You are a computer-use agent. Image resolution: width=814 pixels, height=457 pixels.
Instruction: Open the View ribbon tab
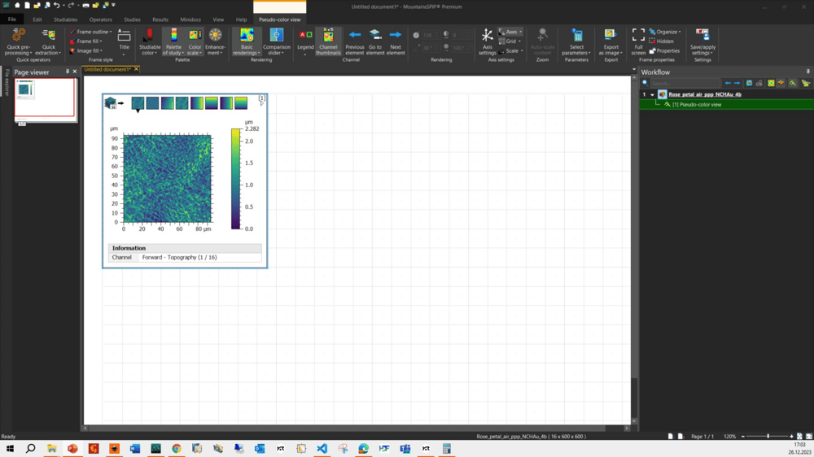click(218, 20)
